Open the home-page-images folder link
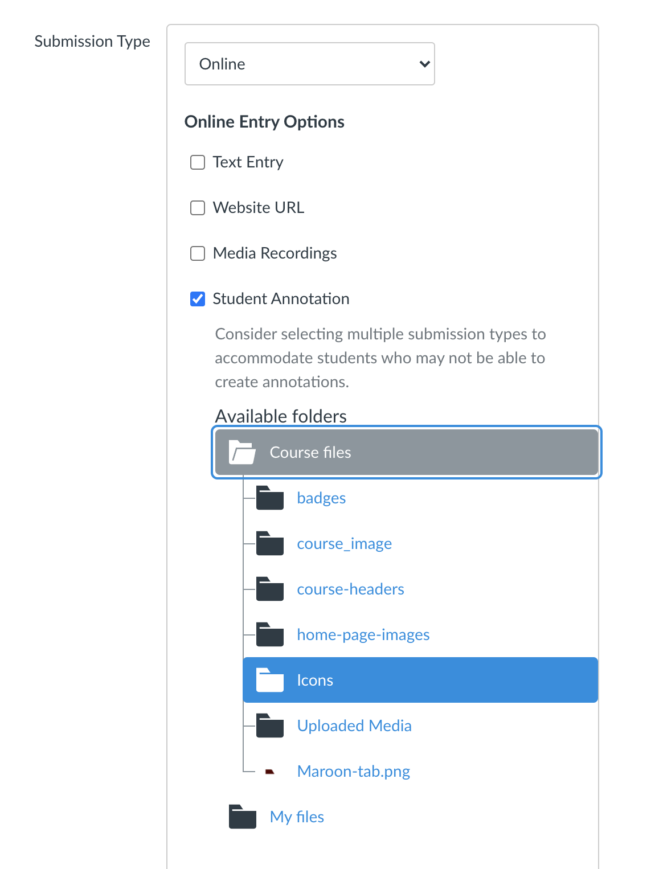 (x=363, y=635)
